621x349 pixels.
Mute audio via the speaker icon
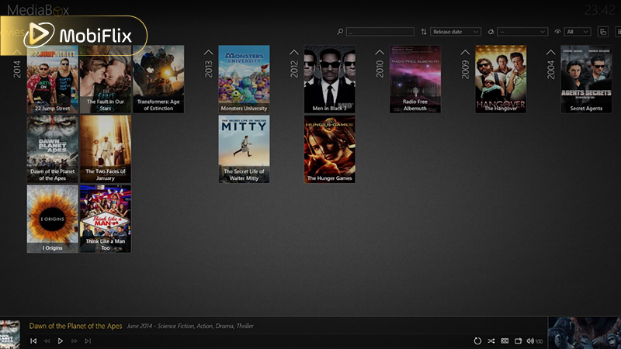(x=530, y=340)
